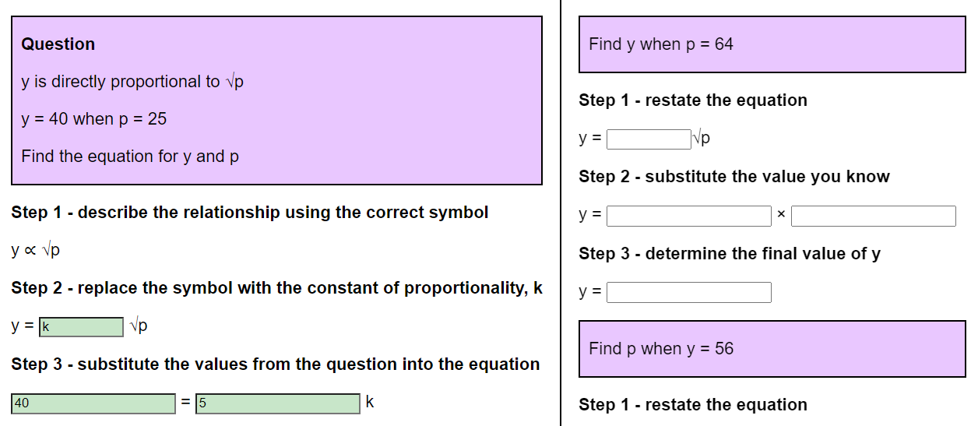Click the "Step 3 - substitute the values" heading
Viewport: 978px width, 426px height.
tap(275, 364)
